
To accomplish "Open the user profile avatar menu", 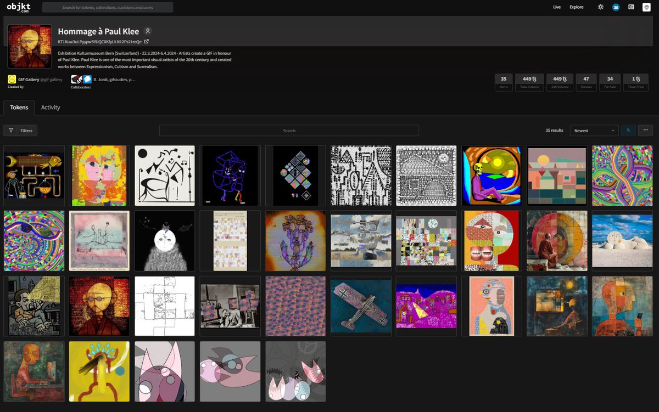I will pyautogui.click(x=646, y=7).
